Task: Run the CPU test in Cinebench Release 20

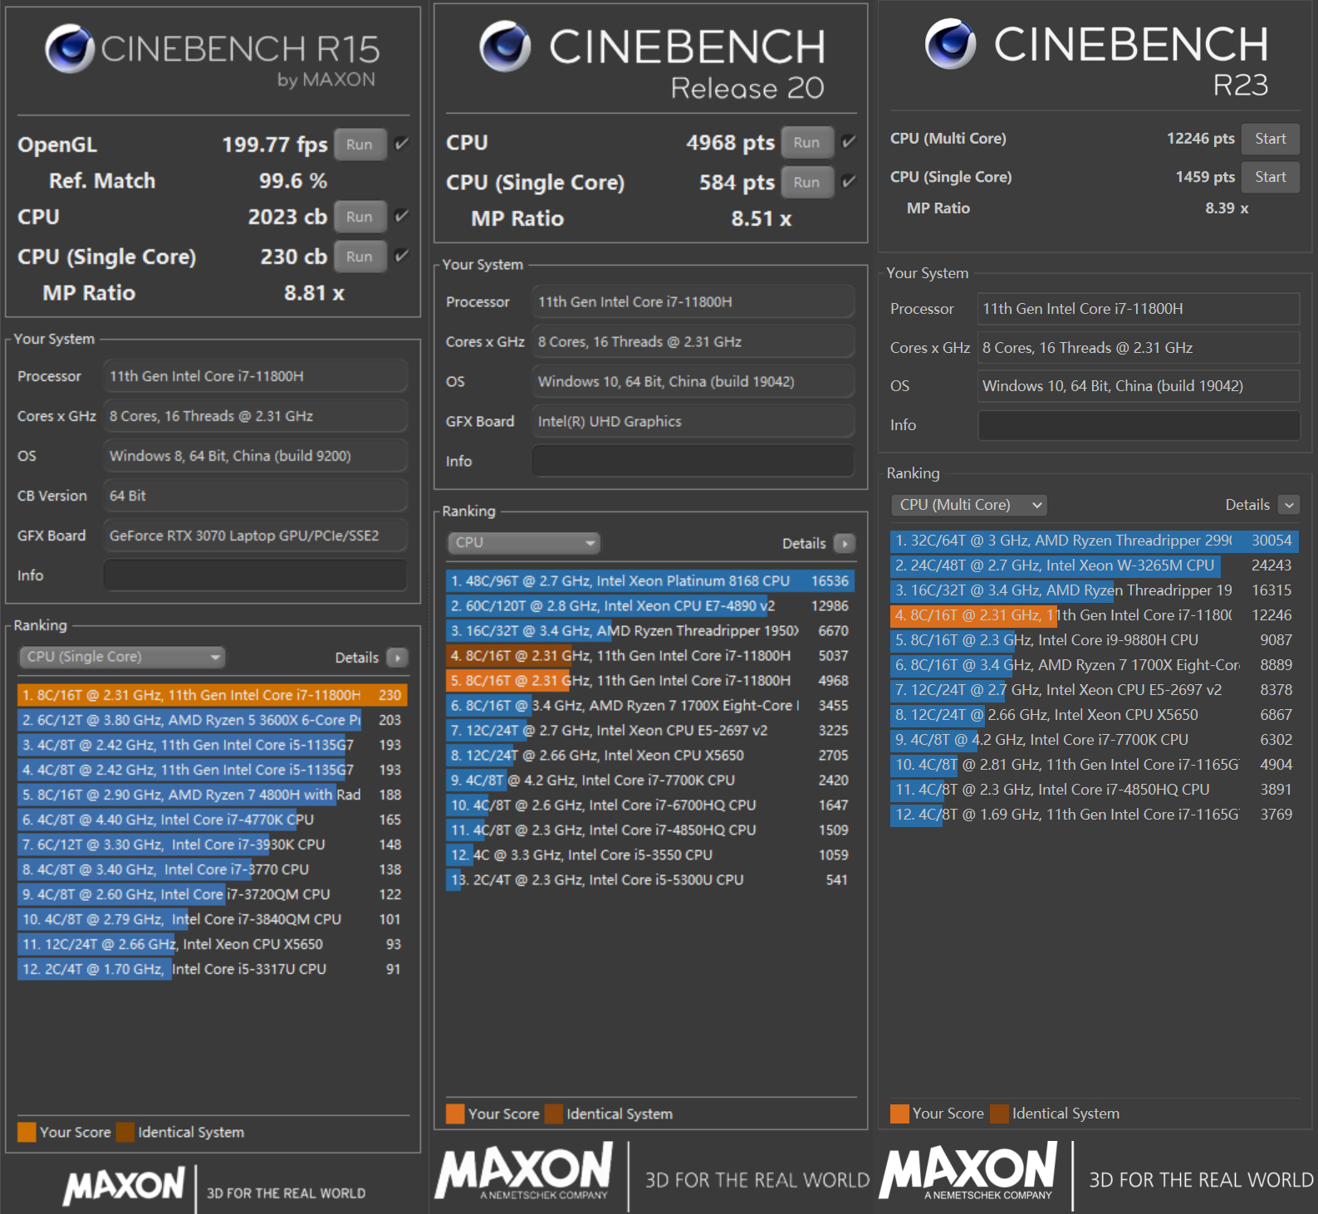Action: coord(806,142)
